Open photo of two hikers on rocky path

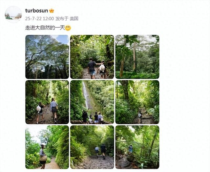tap(92, 147)
